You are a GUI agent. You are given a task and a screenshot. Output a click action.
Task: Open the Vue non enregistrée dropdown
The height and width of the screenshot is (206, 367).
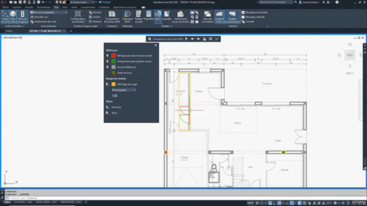48,13
